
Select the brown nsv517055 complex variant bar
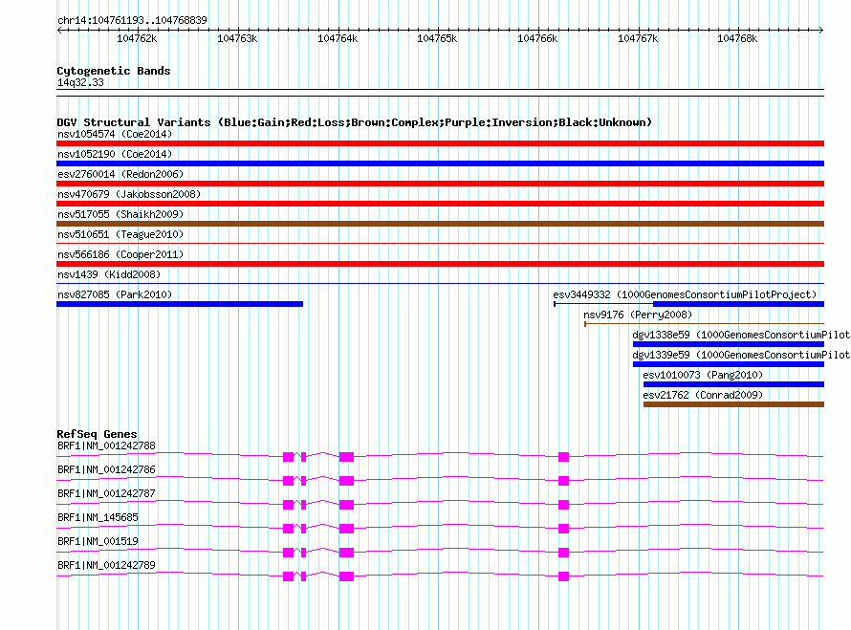tap(440, 224)
